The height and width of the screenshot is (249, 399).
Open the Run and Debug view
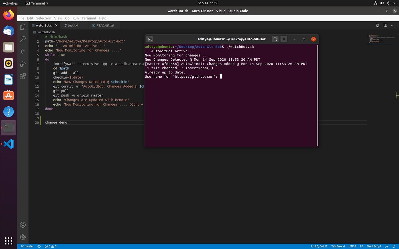(23, 64)
